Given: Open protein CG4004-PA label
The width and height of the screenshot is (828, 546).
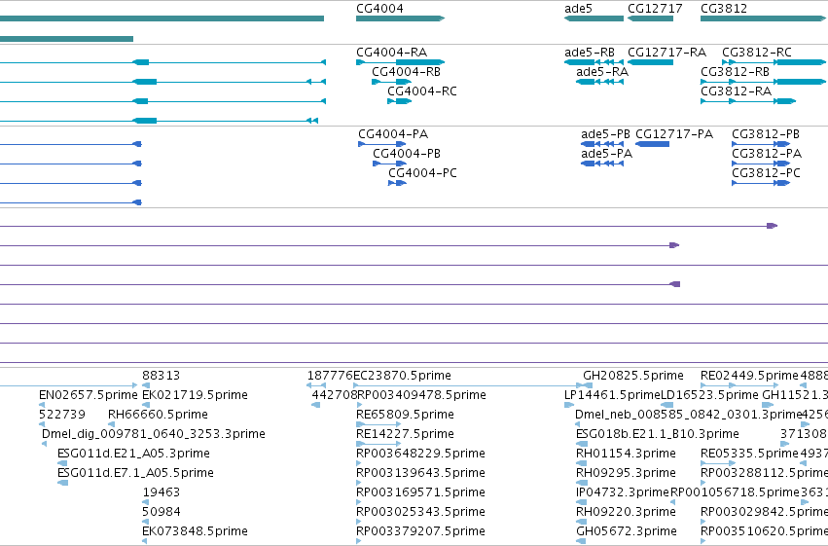Looking at the screenshot, I should pyautogui.click(x=393, y=134).
